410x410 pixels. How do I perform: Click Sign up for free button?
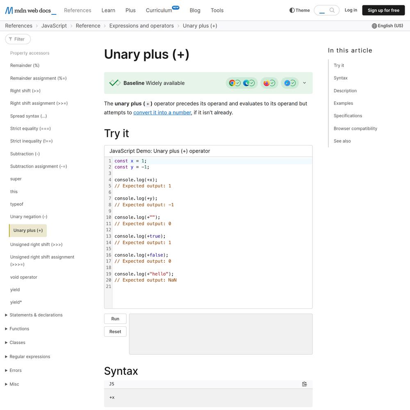[x=383, y=10]
